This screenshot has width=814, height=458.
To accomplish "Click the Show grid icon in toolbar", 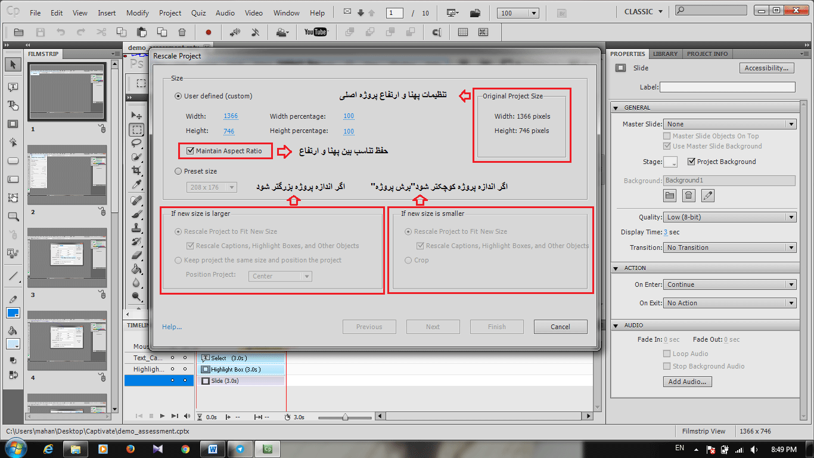I will [462, 32].
